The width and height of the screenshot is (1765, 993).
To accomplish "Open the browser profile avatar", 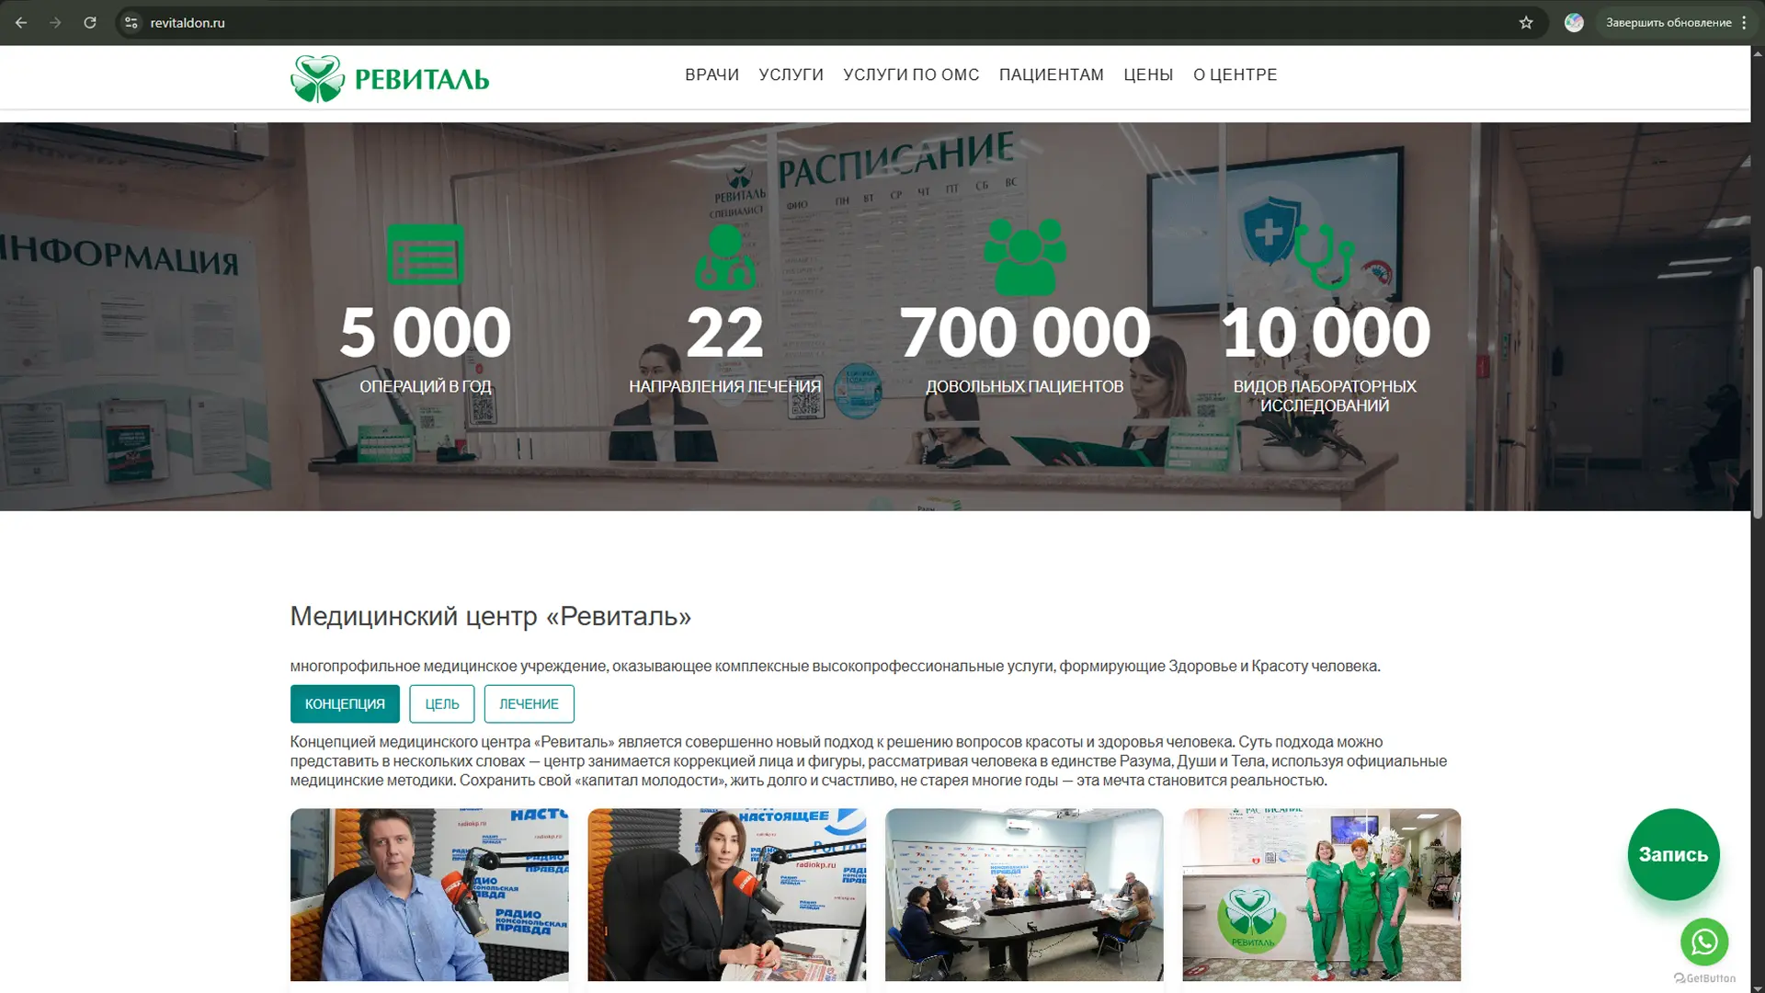I will point(1574,23).
